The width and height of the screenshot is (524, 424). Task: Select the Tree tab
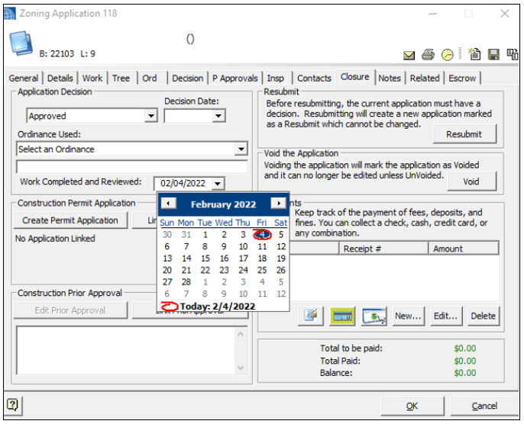pos(121,79)
